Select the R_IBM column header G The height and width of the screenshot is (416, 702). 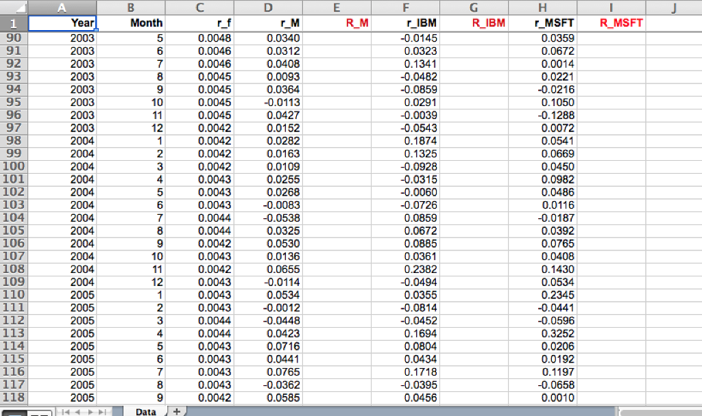(474, 8)
